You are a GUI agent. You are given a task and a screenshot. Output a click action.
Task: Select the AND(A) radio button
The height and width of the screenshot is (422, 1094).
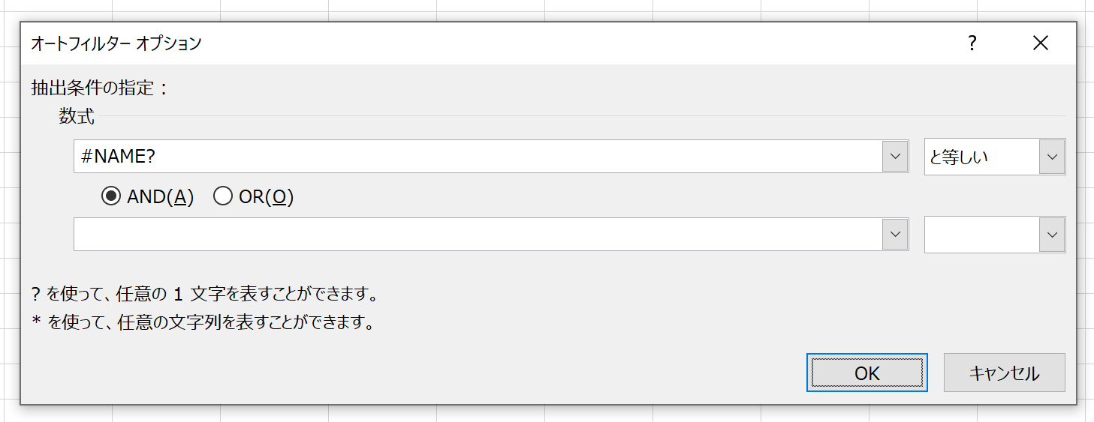(x=111, y=196)
